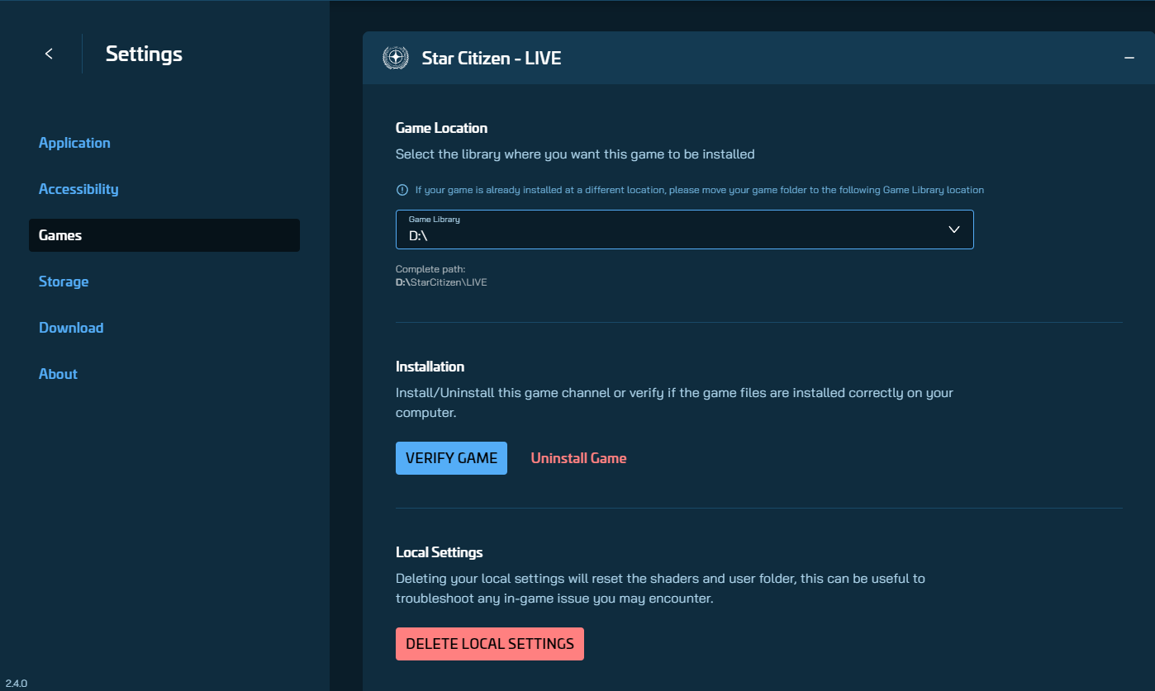The image size is (1155, 691).
Task: Open the Game Library dropdown
Action: (684, 230)
